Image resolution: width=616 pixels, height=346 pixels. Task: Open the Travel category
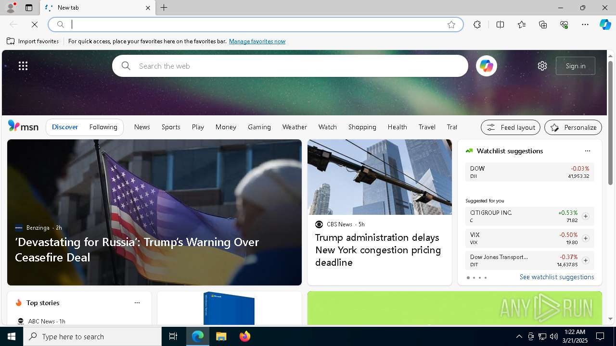coord(427,127)
